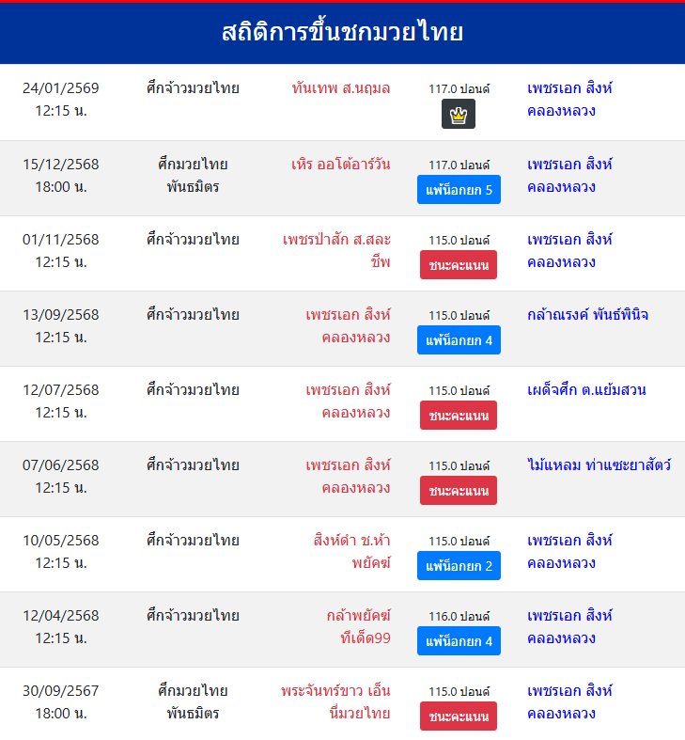The image size is (685, 740).
Task: Click แพ้น็อกยก 4 badge in the 13/09/2568 row
Action: pos(459,340)
